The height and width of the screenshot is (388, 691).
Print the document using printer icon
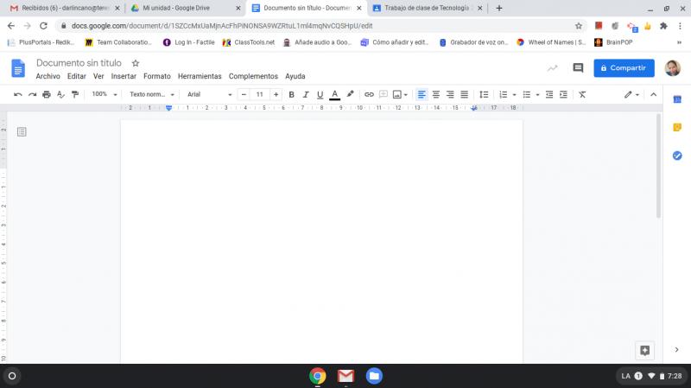pyautogui.click(x=47, y=94)
